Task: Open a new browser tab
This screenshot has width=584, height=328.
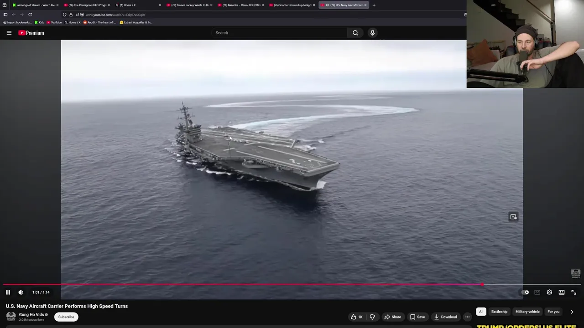Action: click(x=374, y=5)
